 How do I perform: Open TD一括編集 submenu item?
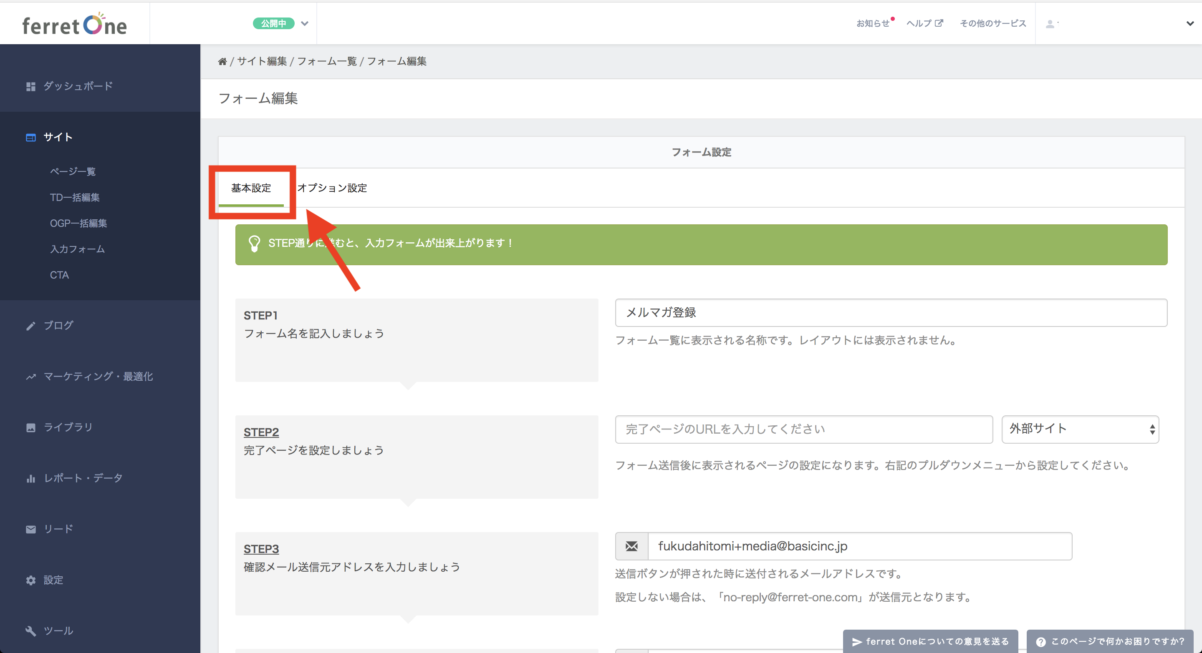(x=75, y=198)
